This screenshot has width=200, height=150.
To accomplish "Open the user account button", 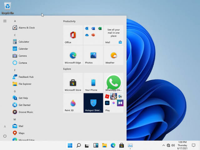I will 5,127.
